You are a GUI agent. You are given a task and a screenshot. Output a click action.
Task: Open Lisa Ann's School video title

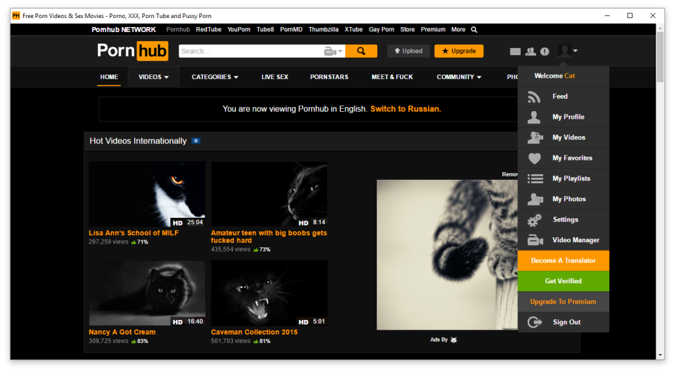134,233
